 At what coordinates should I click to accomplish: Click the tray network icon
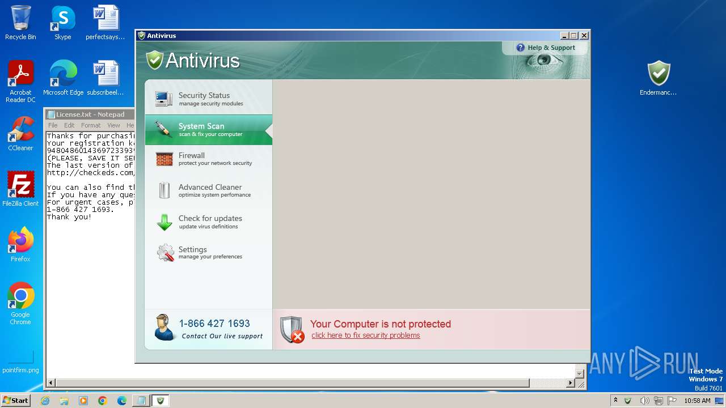(659, 401)
